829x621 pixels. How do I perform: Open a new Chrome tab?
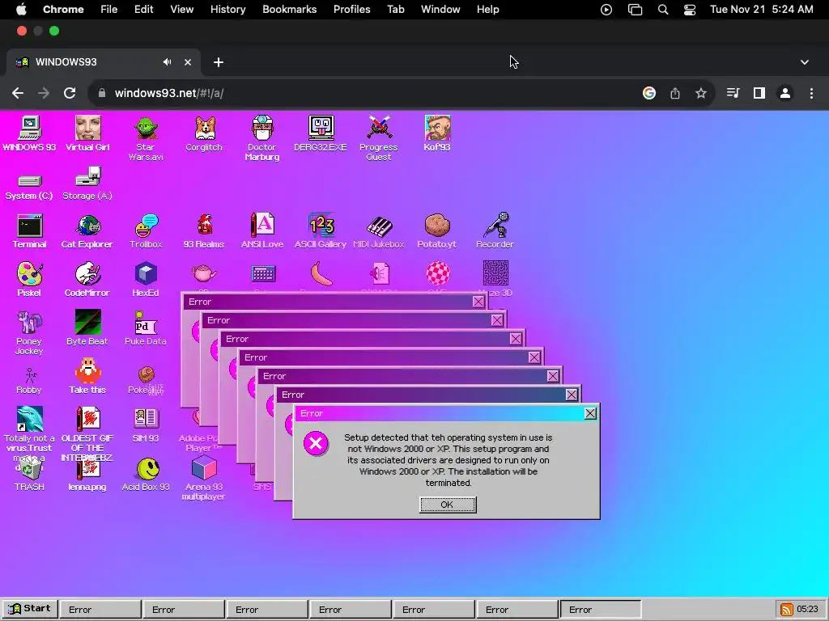[219, 62]
